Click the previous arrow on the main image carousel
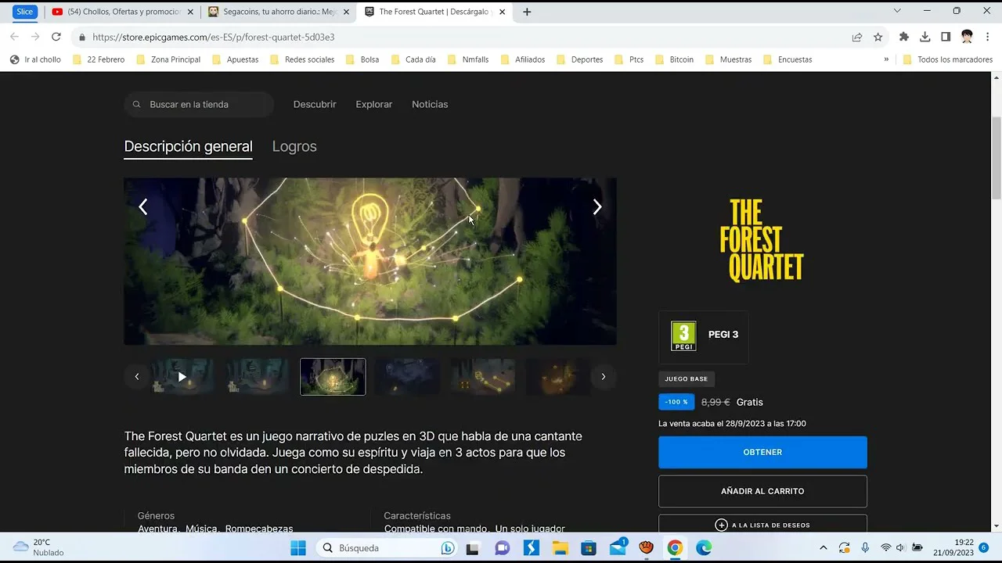The height and width of the screenshot is (563, 1002). pos(142,207)
